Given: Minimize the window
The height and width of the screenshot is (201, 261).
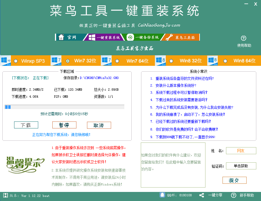Looking at the screenshot, I should coord(246,4).
